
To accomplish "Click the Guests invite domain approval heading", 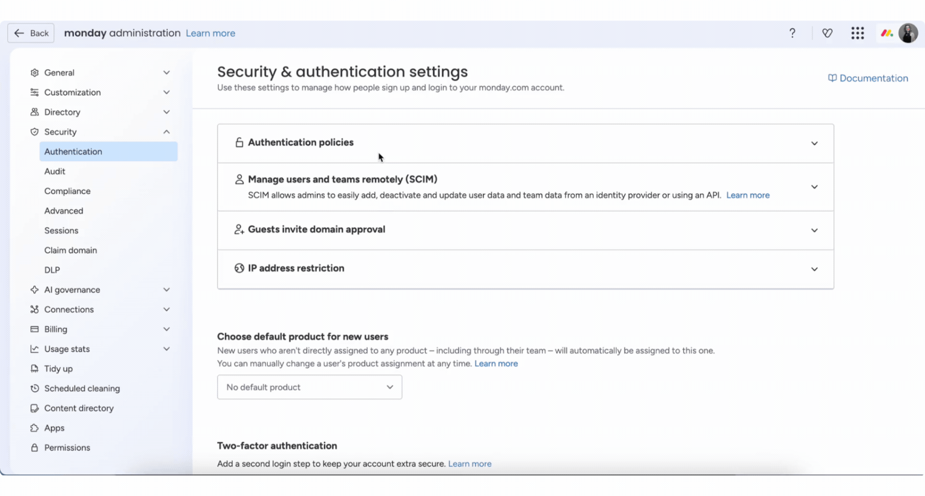I will (317, 230).
